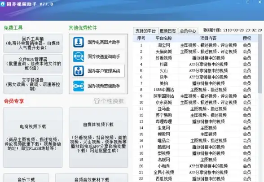Click the app logo icon in title bar
Screen dimensions: 264x182
tap(3, 4)
